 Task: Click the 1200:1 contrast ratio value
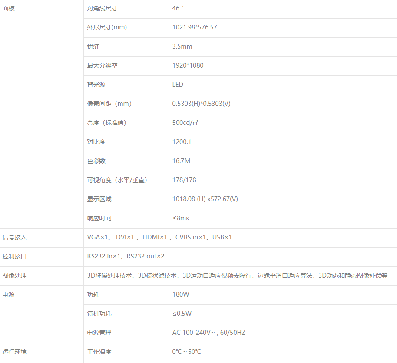(x=182, y=142)
